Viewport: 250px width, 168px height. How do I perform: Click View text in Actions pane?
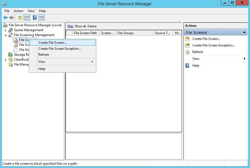196,59
